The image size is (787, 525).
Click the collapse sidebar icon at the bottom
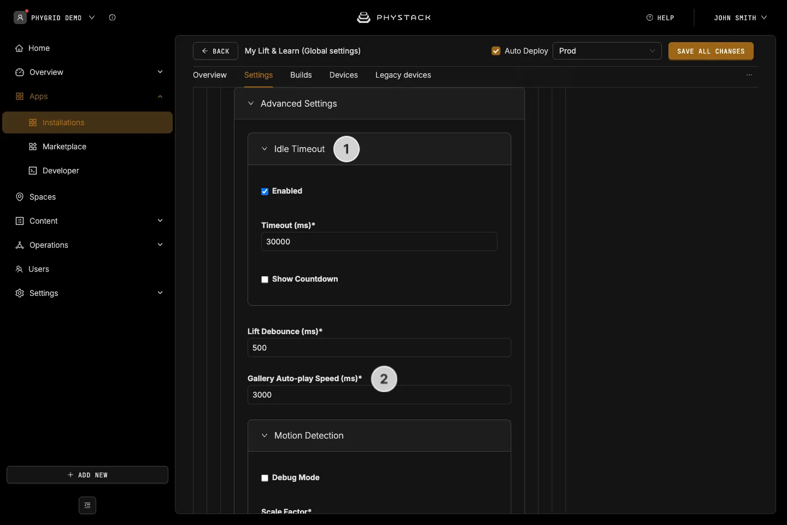pyautogui.click(x=87, y=505)
